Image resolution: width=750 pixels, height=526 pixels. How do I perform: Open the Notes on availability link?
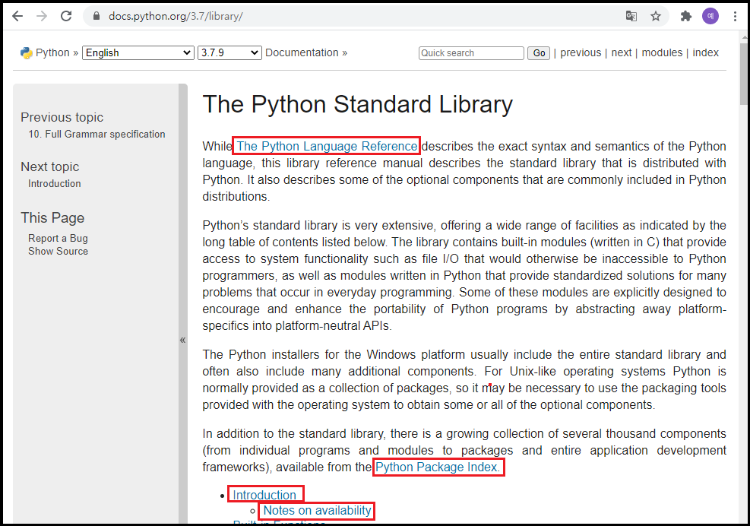click(317, 511)
